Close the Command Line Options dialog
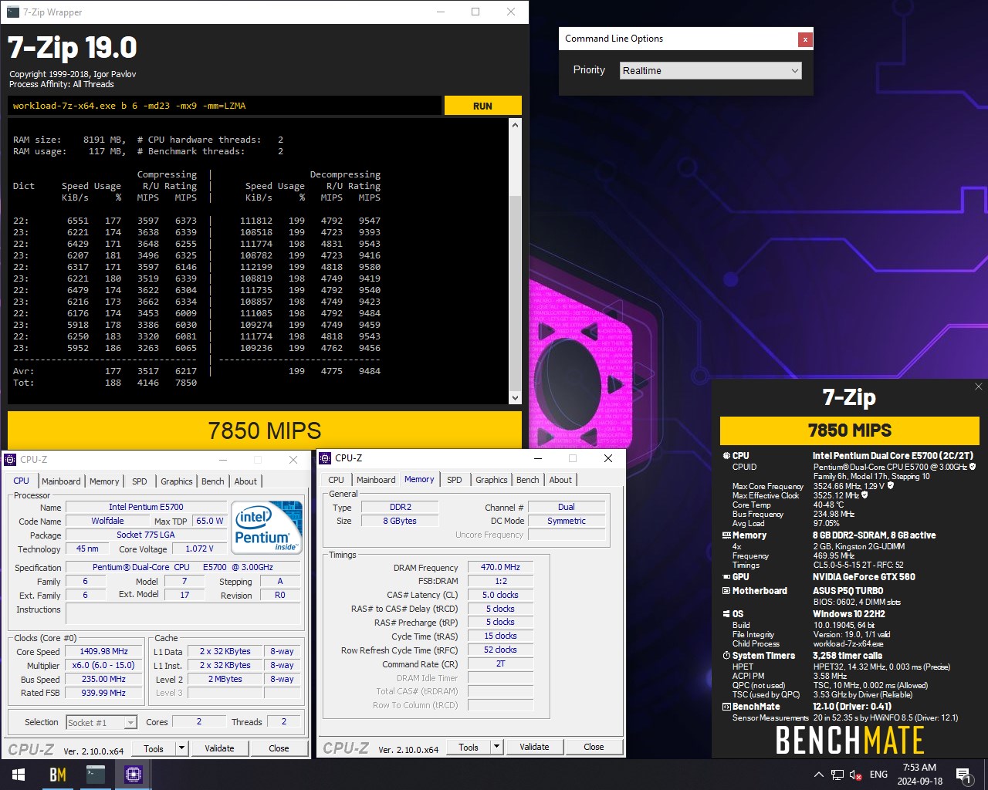 (805, 39)
